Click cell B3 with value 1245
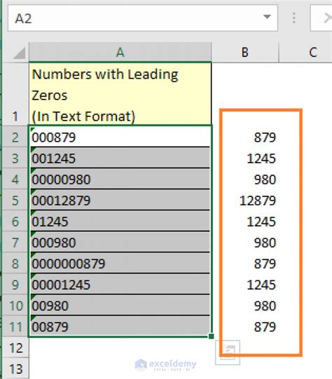Screen dimensions: 332x379 coord(245,158)
